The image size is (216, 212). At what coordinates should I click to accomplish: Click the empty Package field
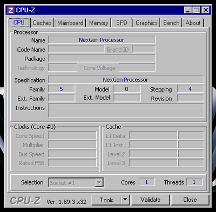[x=102, y=58]
